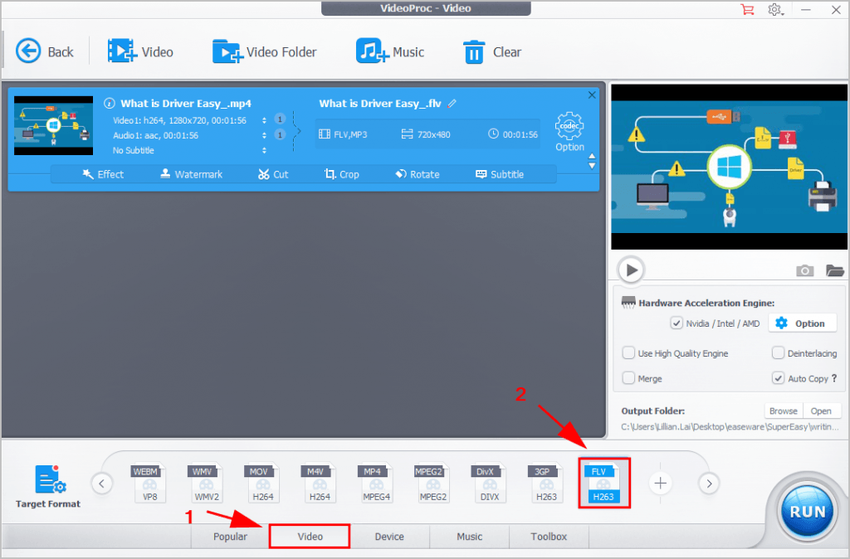The height and width of the screenshot is (559, 850).
Task: Select 3GP H263 format
Action: (x=546, y=484)
